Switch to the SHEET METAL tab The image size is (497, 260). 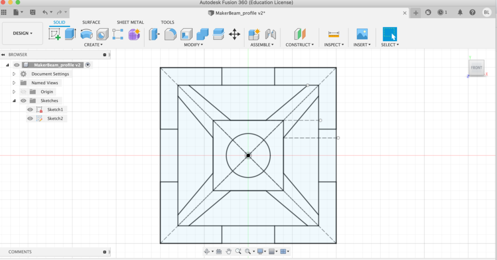pos(130,22)
